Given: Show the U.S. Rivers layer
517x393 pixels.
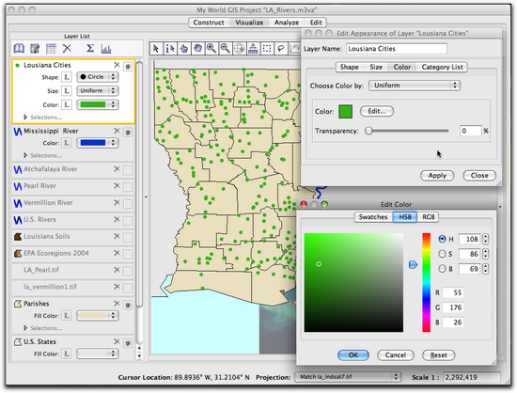Looking at the screenshot, I should pos(128,221).
